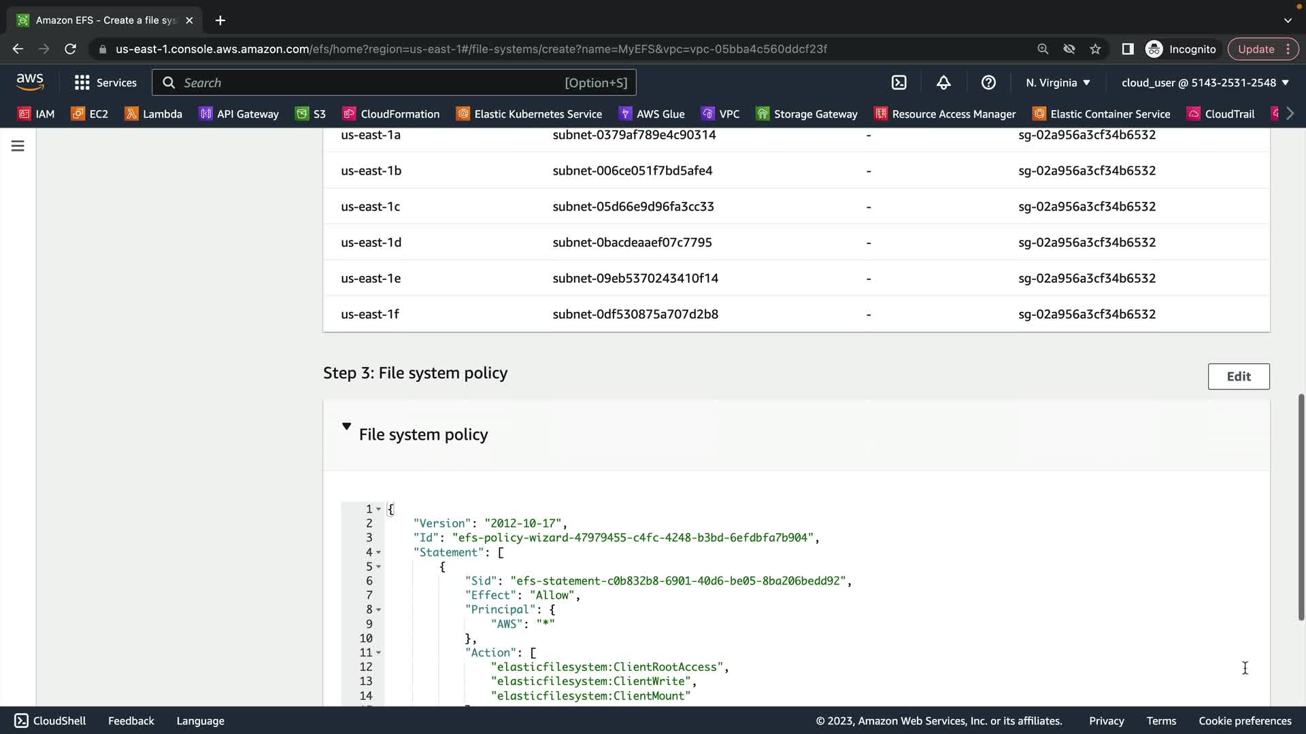This screenshot has width=1306, height=734.
Task: Open the notifications bell
Action: click(943, 83)
